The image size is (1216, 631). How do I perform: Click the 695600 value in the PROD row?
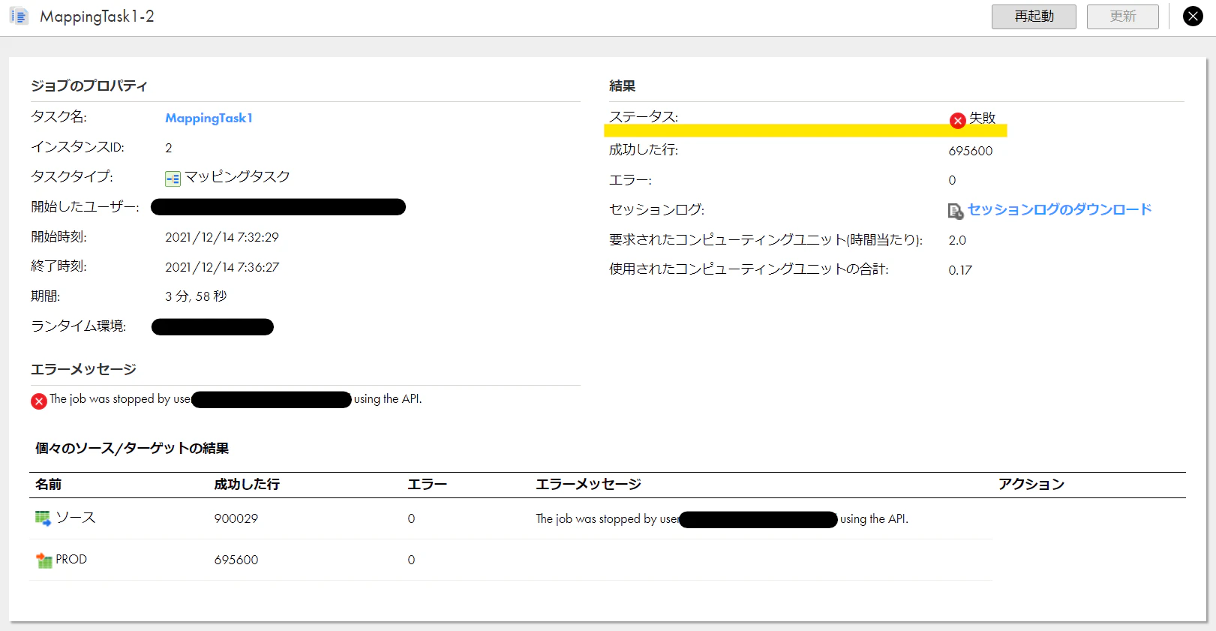236,560
